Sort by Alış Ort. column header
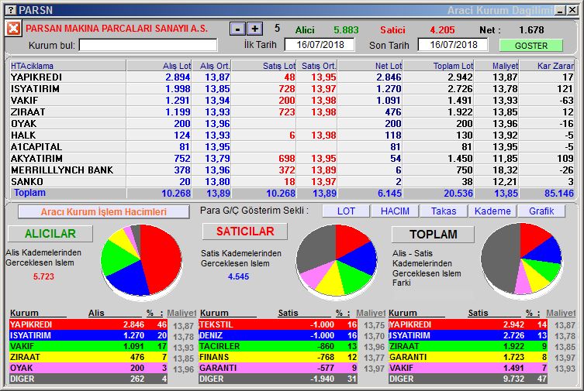 click(x=212, y=66)
